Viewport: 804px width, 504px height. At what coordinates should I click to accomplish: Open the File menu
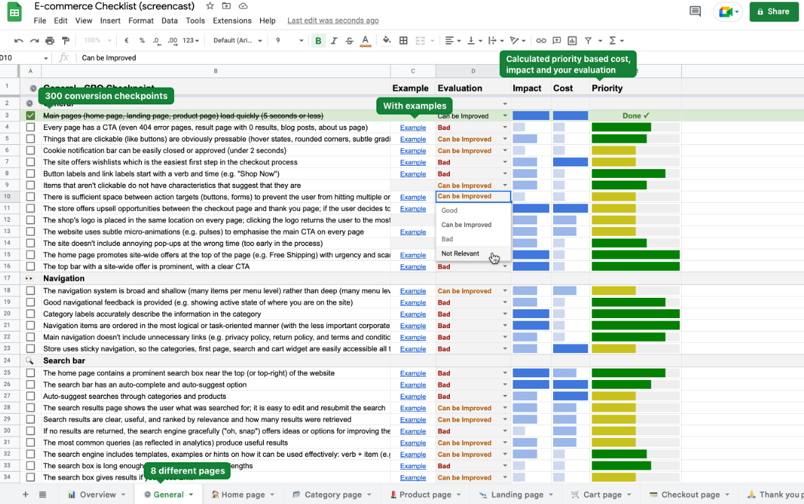(40, 20)
